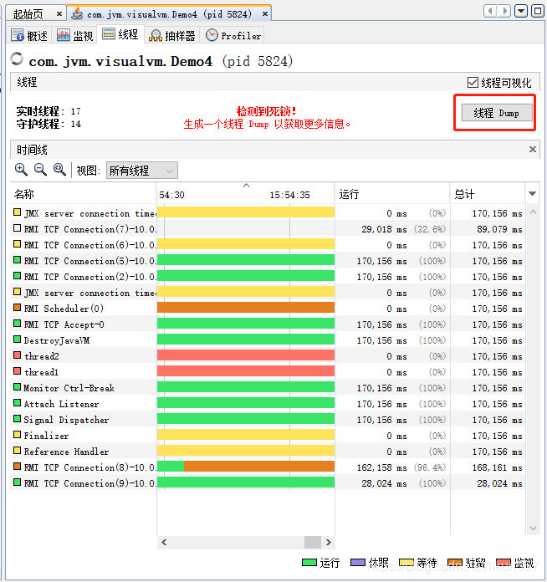This screenshot has height=582, width=547.
Task: Click the 29,018 ms run time value
Action: click(384, 229)
